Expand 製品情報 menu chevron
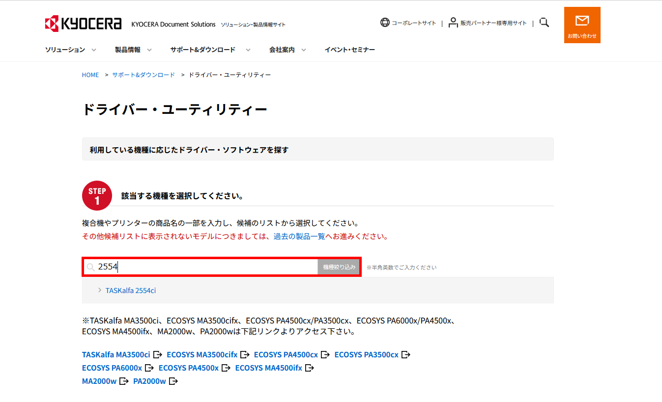Viewport: 662px width, 402px height. click(x=149, y=50)
